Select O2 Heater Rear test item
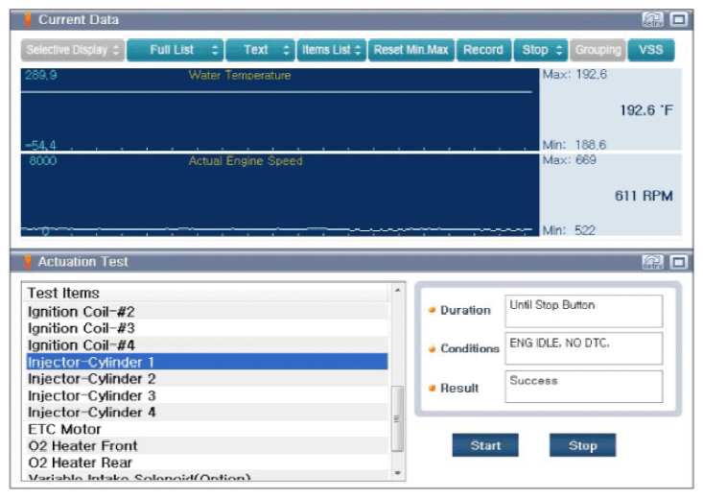Screen dimensions: 703x498 point(207,462)
